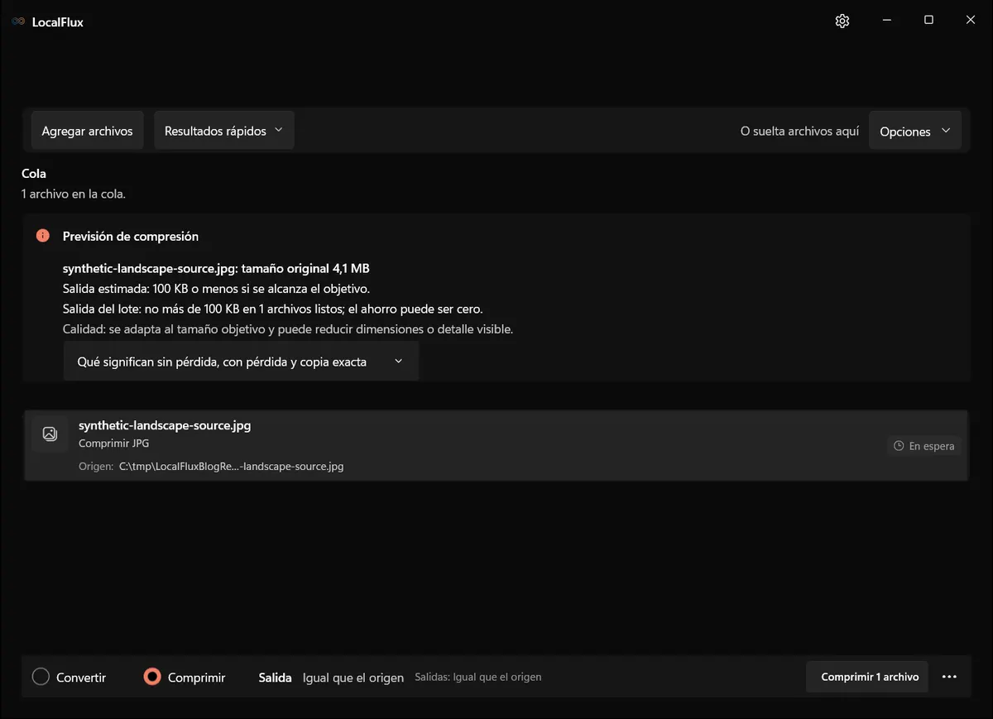Click the origin path C:\tmp\LocalFluxBlogRe… text
The width and height of the screenshot is (993, 719).
click(231, 466)
